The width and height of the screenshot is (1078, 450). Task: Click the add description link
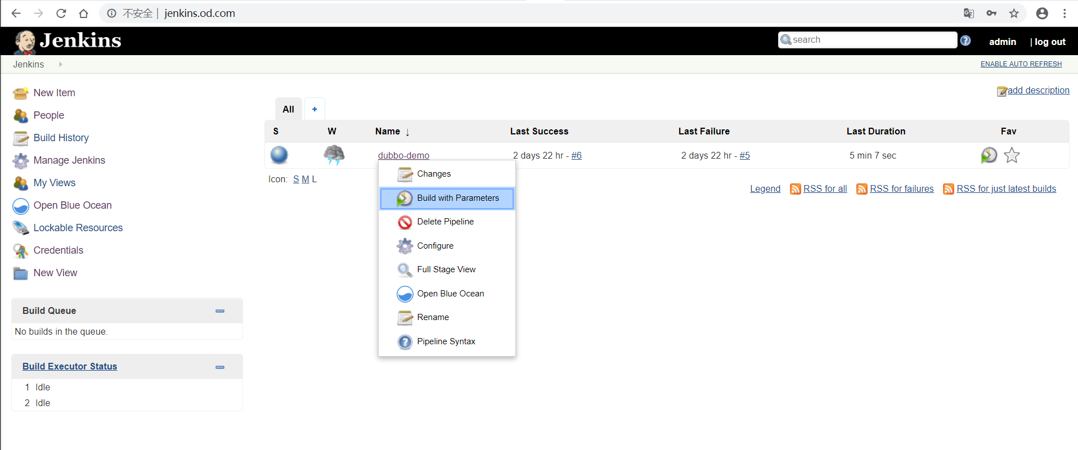(x=1038, y=91)
